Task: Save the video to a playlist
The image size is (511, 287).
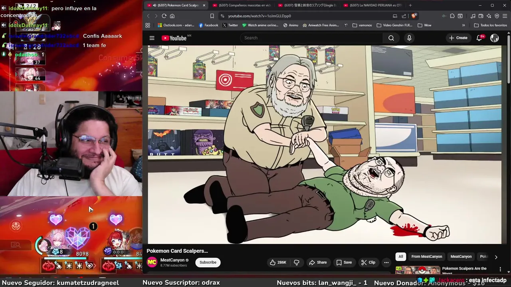Action: click(x=344, y=262)
